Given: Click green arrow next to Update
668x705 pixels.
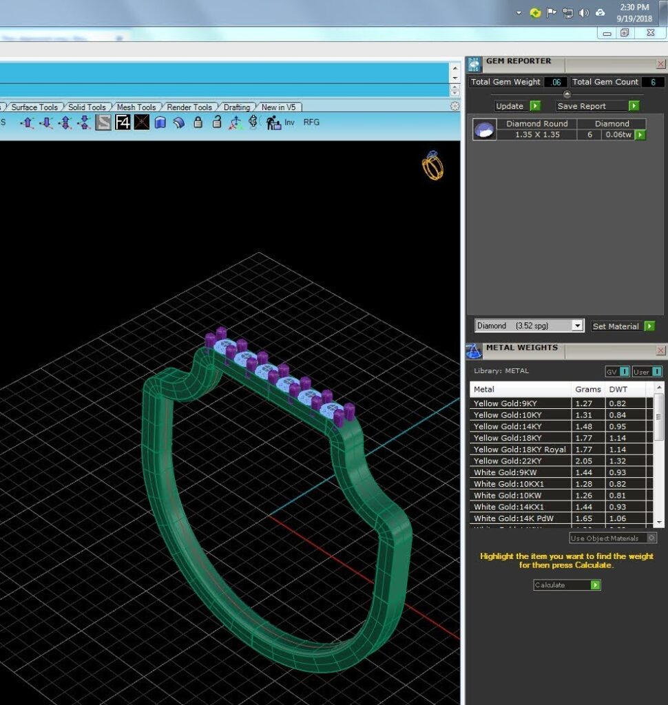Looking at the screenshot, I should coord(535,105).
